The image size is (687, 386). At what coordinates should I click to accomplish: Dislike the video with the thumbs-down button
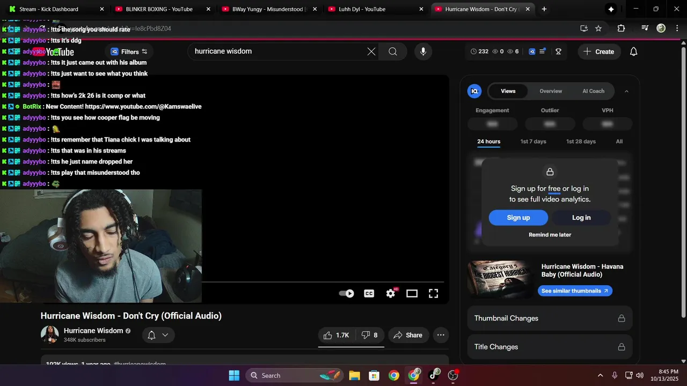(370, 335)
